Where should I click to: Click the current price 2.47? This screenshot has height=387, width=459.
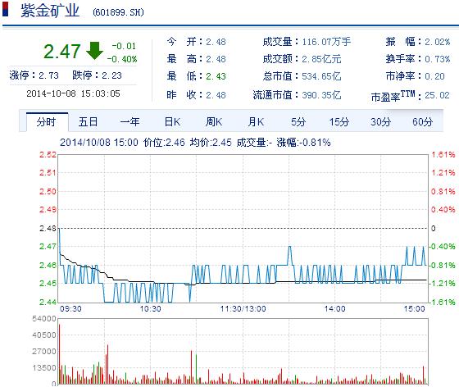[61, 52]
